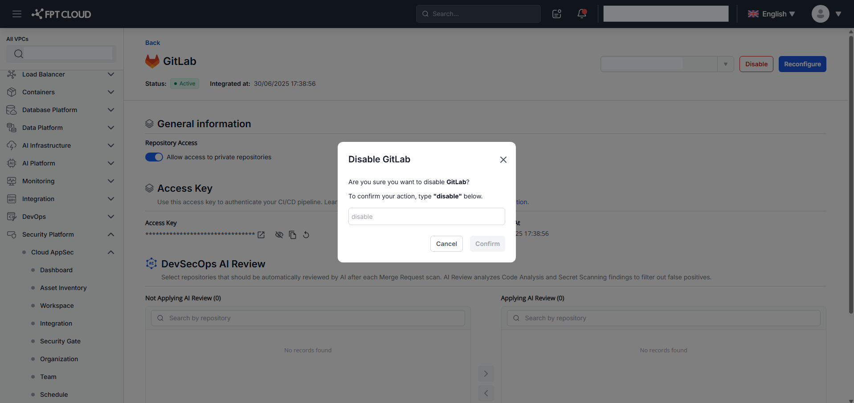Open Schedule menu item
Viewport: 854px width, 403px height.
(x=54, y=395)
